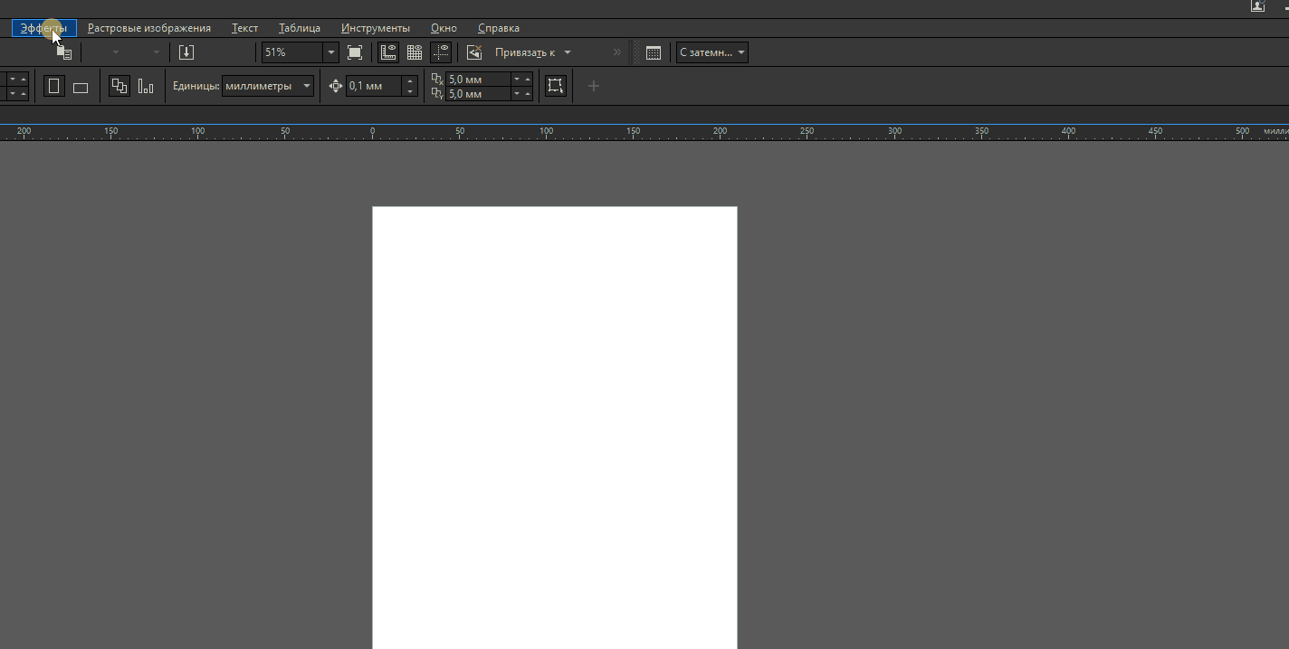1289x649 pixels.
Task: Open the Единицы millimeters dropdown
Action: (268, 86)
